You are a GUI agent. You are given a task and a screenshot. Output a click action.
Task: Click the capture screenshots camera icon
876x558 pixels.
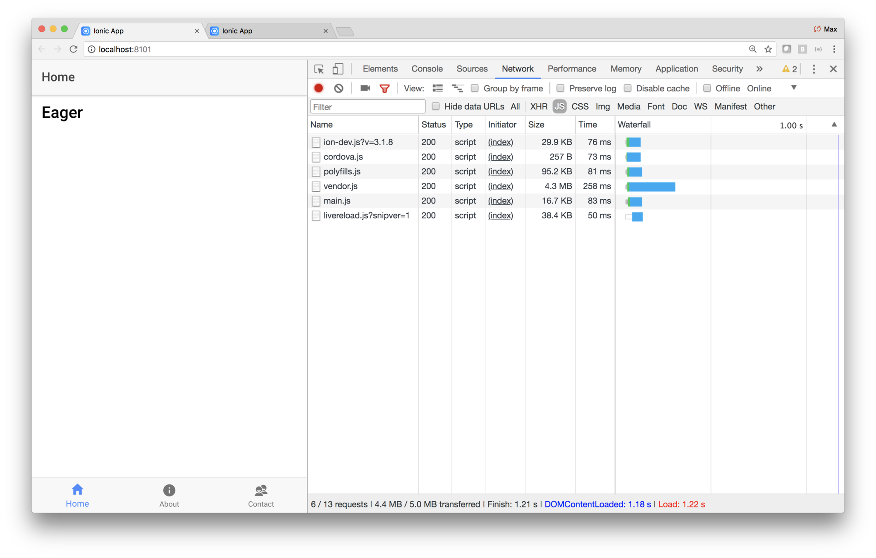pos(365,88)
